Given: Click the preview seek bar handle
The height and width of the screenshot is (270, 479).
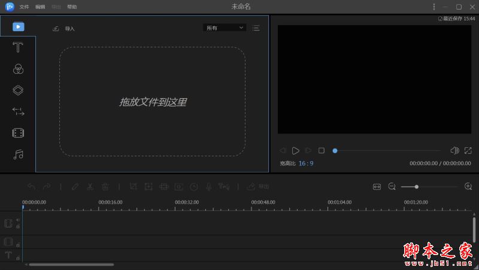Looking at the screenshot, I should pos(335,151).
